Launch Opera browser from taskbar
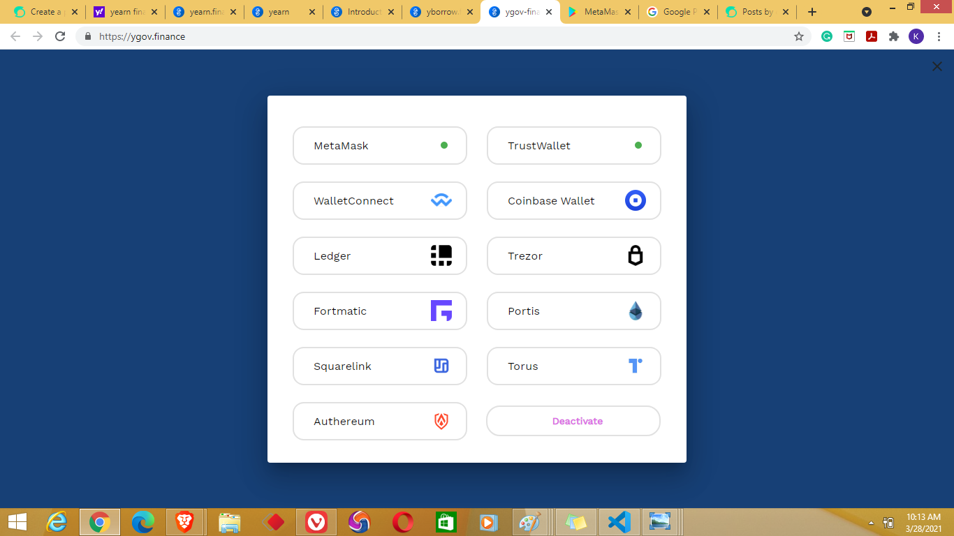This screenshot has width=954, height=536. click(403, 522)
